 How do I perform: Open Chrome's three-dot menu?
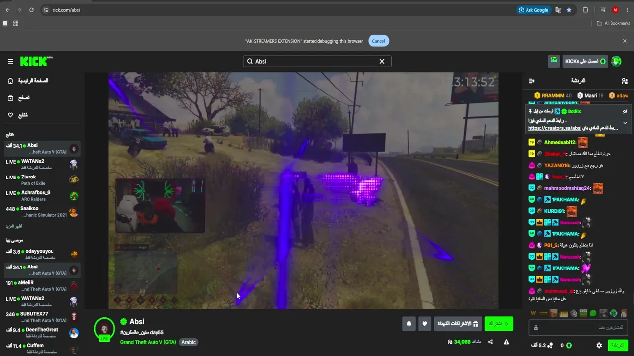(x=627, y=10)
